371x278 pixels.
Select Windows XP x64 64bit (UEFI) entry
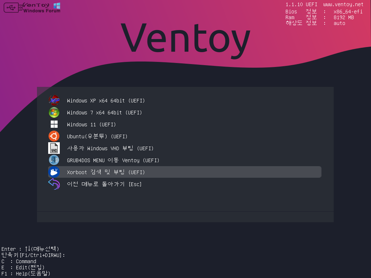coord(184,101)
